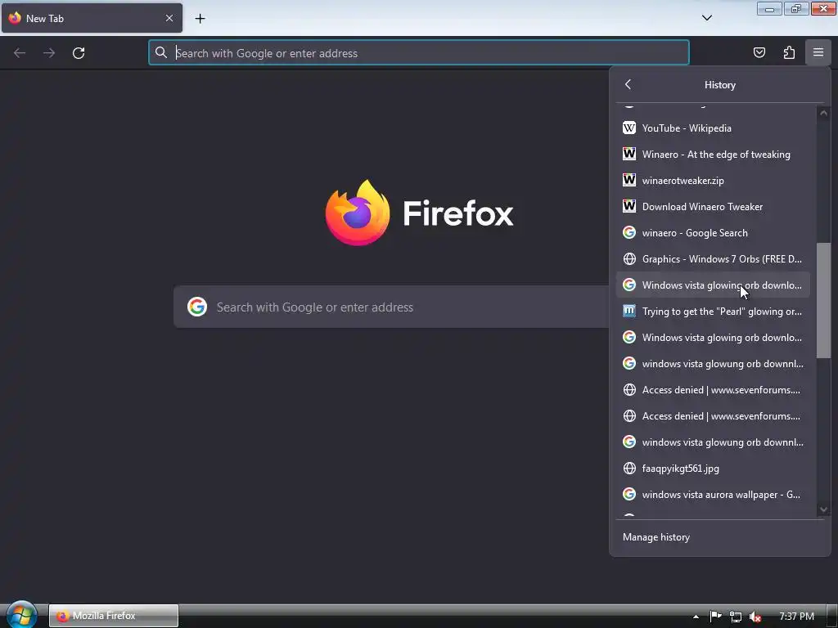
Task: Show hidden tray icons arrow
Action: pyautogui.click(x=696, y=617)
